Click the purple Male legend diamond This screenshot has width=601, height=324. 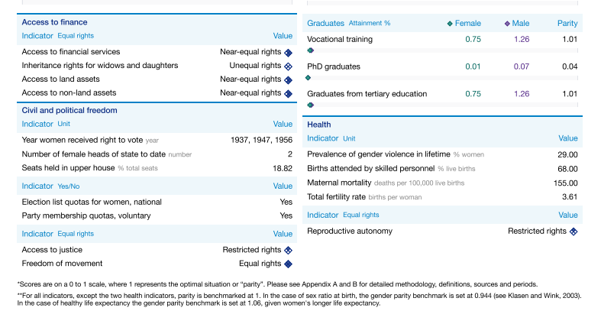tap(507, 24)
